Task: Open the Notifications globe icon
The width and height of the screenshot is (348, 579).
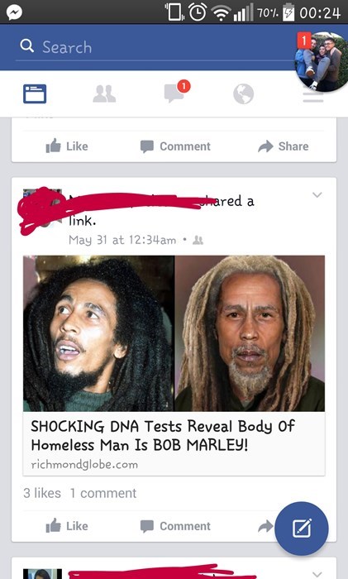Action: click(x=243, y=93)
